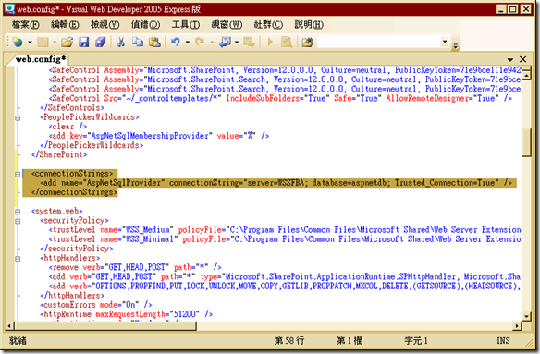Click the New Web Site globe icon

18,43
